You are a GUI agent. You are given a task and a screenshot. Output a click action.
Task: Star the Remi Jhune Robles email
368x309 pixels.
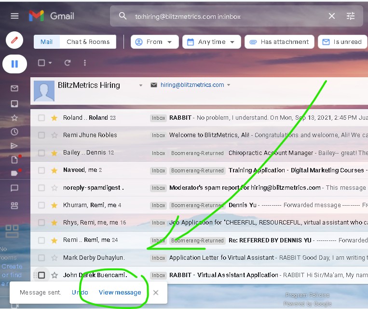55,135
